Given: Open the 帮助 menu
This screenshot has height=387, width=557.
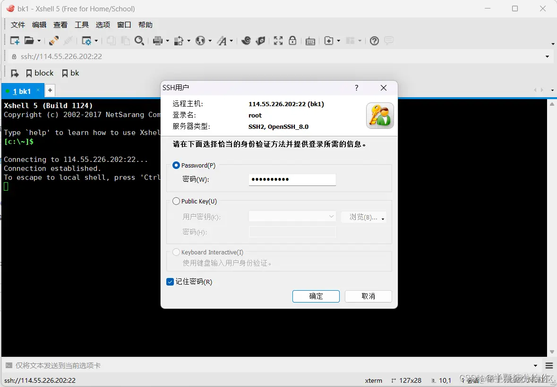Looking at the screenshot, I should (x=146, y=25).
